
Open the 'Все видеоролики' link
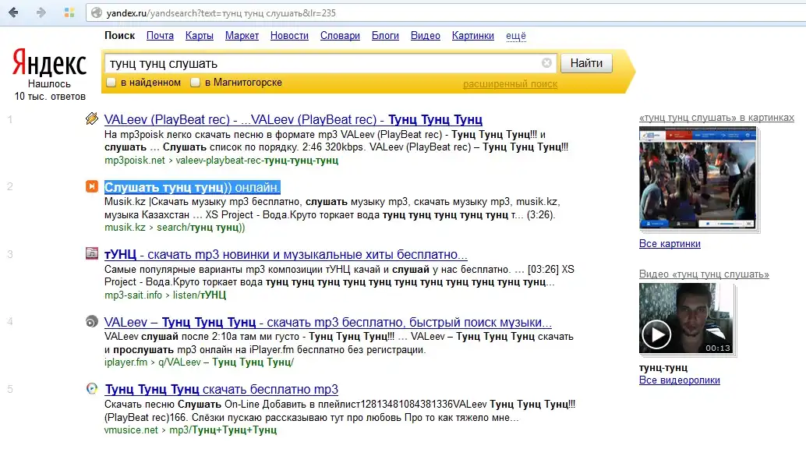tap(679, 380)
